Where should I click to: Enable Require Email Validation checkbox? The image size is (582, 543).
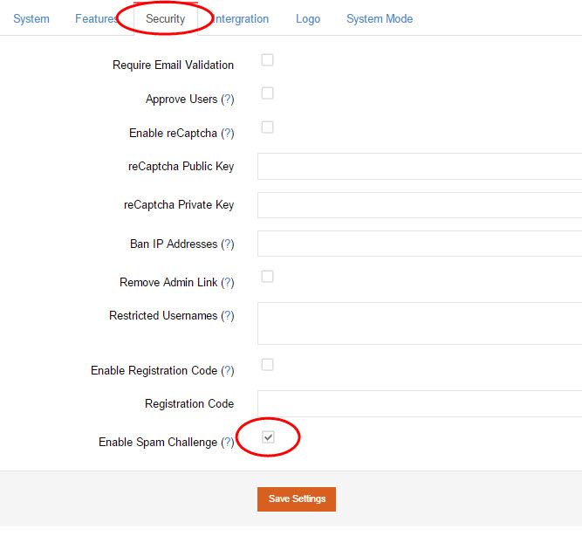coord(267,59)
